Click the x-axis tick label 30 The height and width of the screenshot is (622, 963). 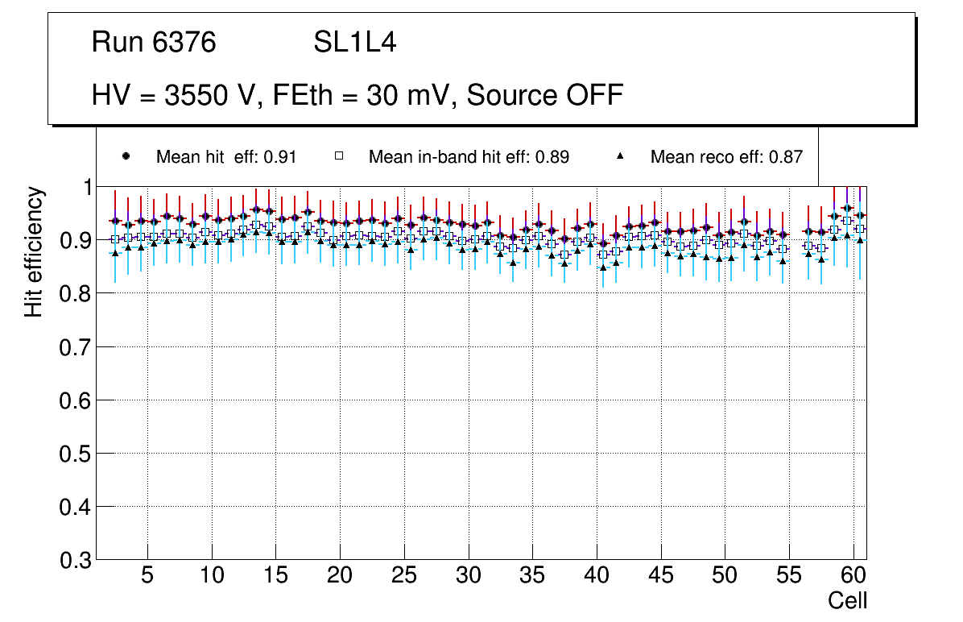coord(469,576)
